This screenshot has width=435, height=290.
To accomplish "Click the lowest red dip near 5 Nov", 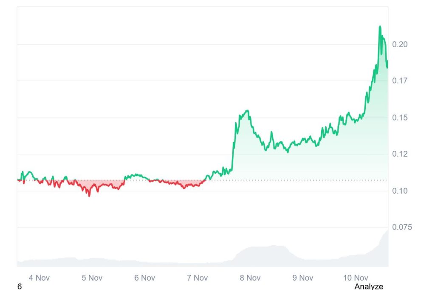I will point(89,195).
